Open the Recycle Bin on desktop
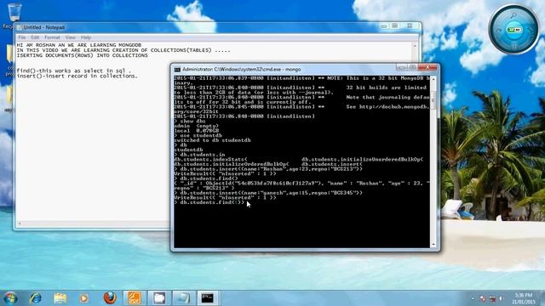 14,14
